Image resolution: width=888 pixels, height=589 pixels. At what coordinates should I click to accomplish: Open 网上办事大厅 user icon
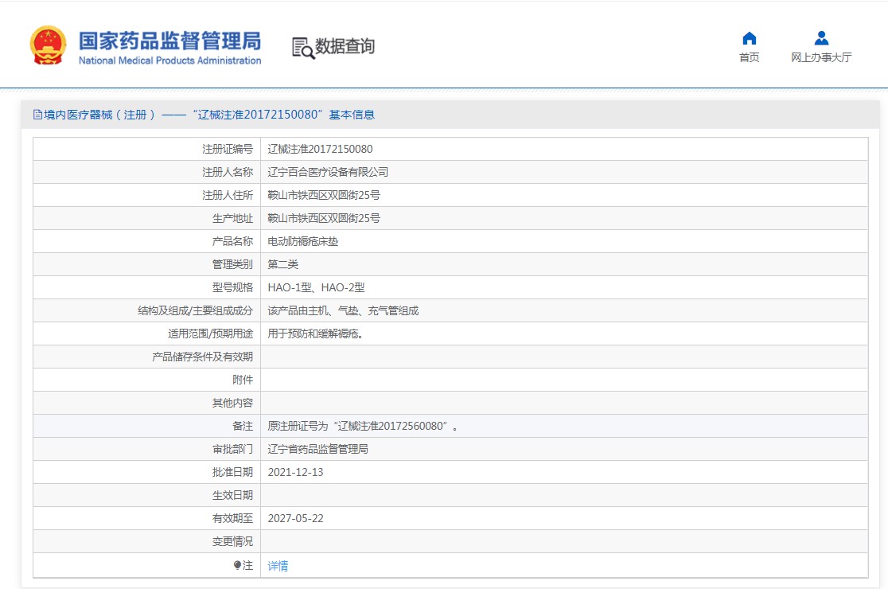pos(821,38)
